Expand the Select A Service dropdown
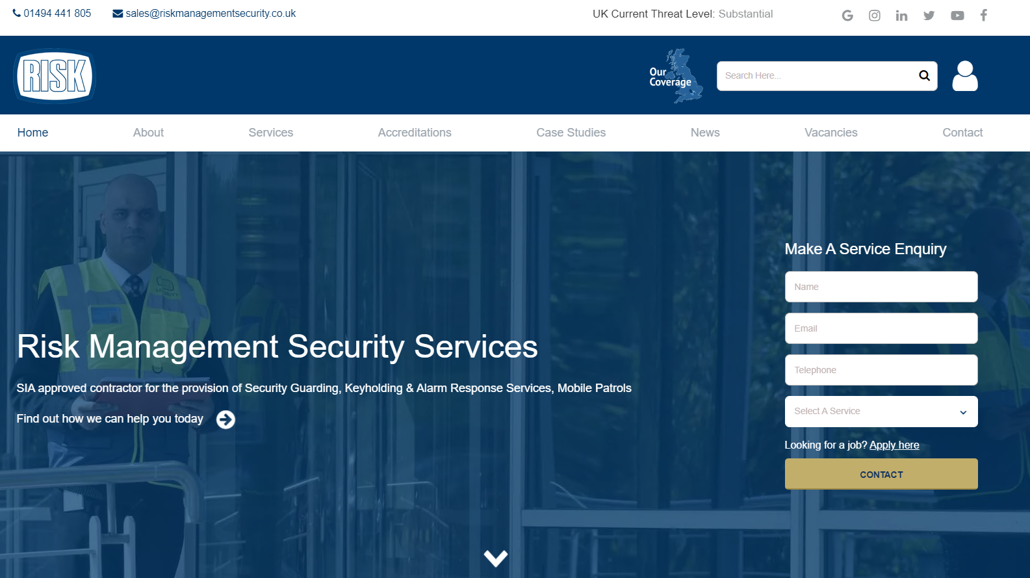Screen dimensions: 1030x578 881,412
